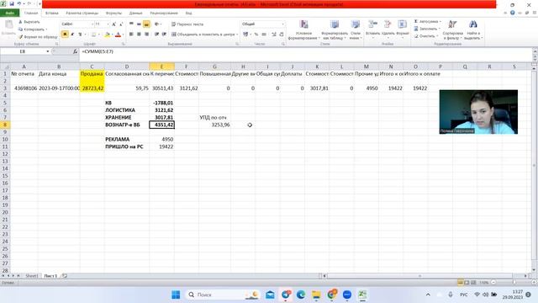Switch to the Sheet1 sheet tab

click(x=31, y=276)
